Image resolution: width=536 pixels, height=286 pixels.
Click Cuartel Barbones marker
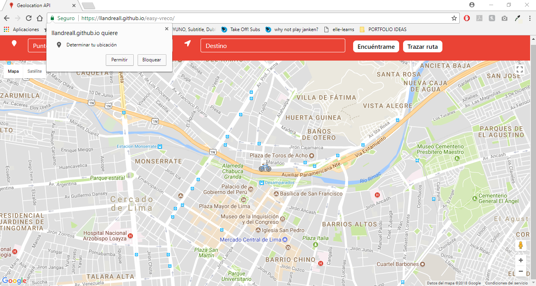(x=423, y=264)
